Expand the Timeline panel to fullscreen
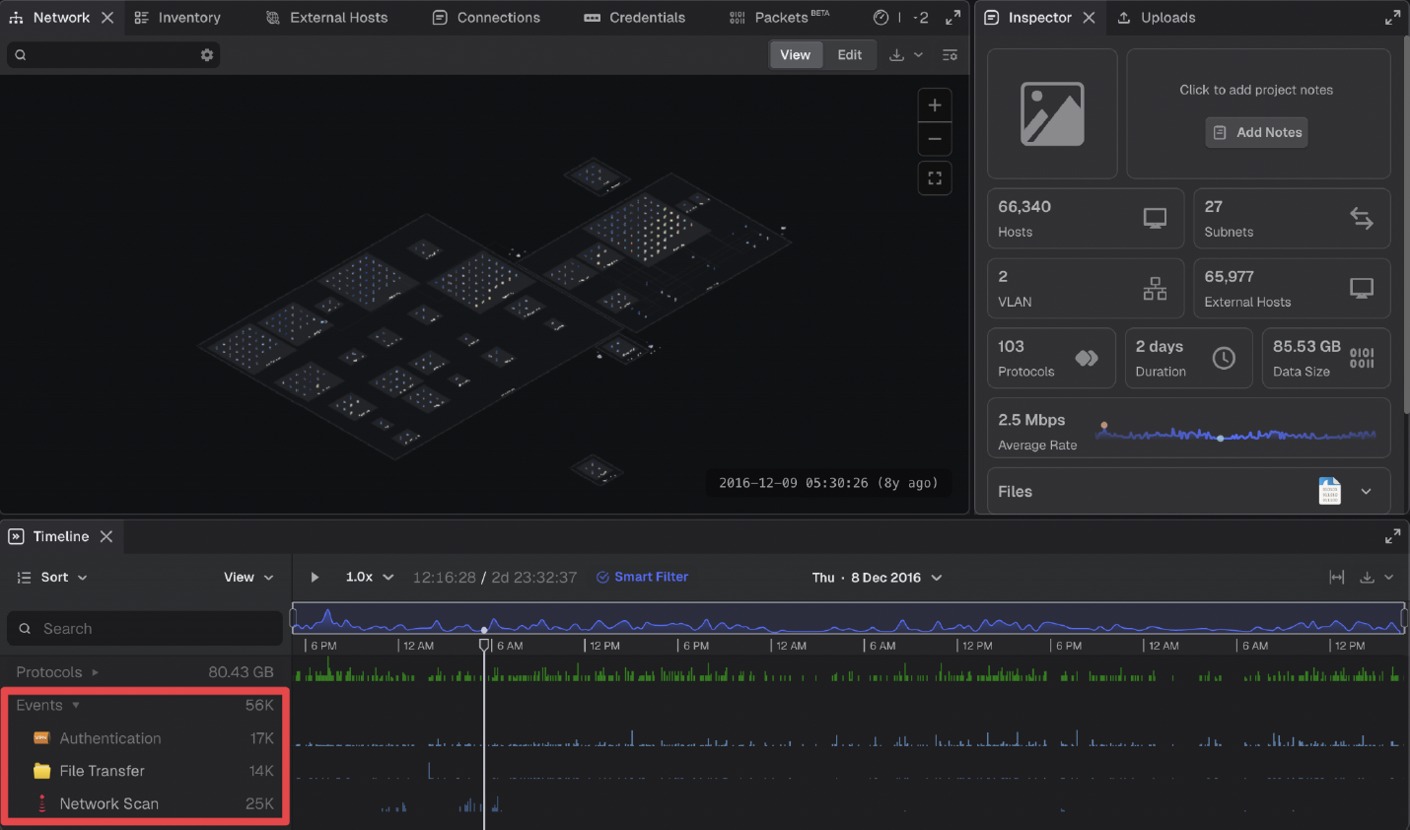Image resolution: width=1410 pixels, height=830 pixels. click(x=1391, y=536)
